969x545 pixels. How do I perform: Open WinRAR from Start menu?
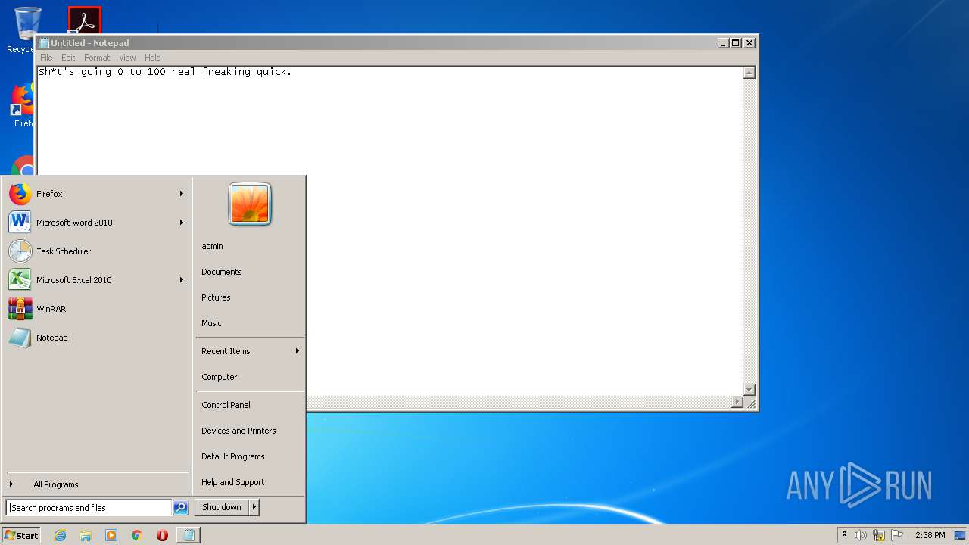96,309
